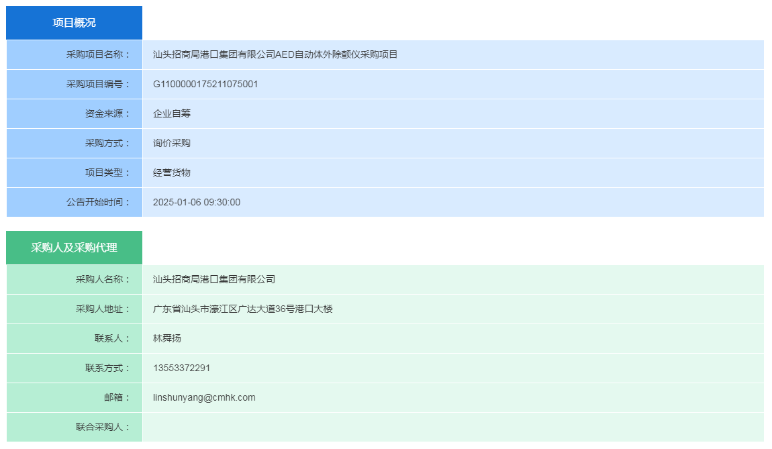Screen dimensions: 772x449
Task: Click the phone number 13553372291
Action: [182, 368]
